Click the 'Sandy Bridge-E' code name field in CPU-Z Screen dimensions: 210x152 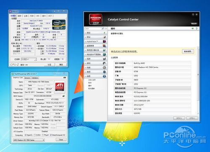29,23
